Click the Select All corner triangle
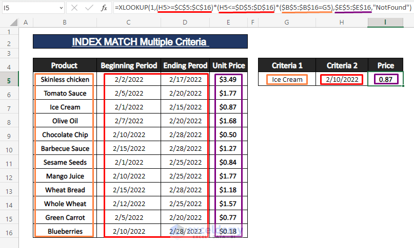The image size is (414, 248). [14, 22]
